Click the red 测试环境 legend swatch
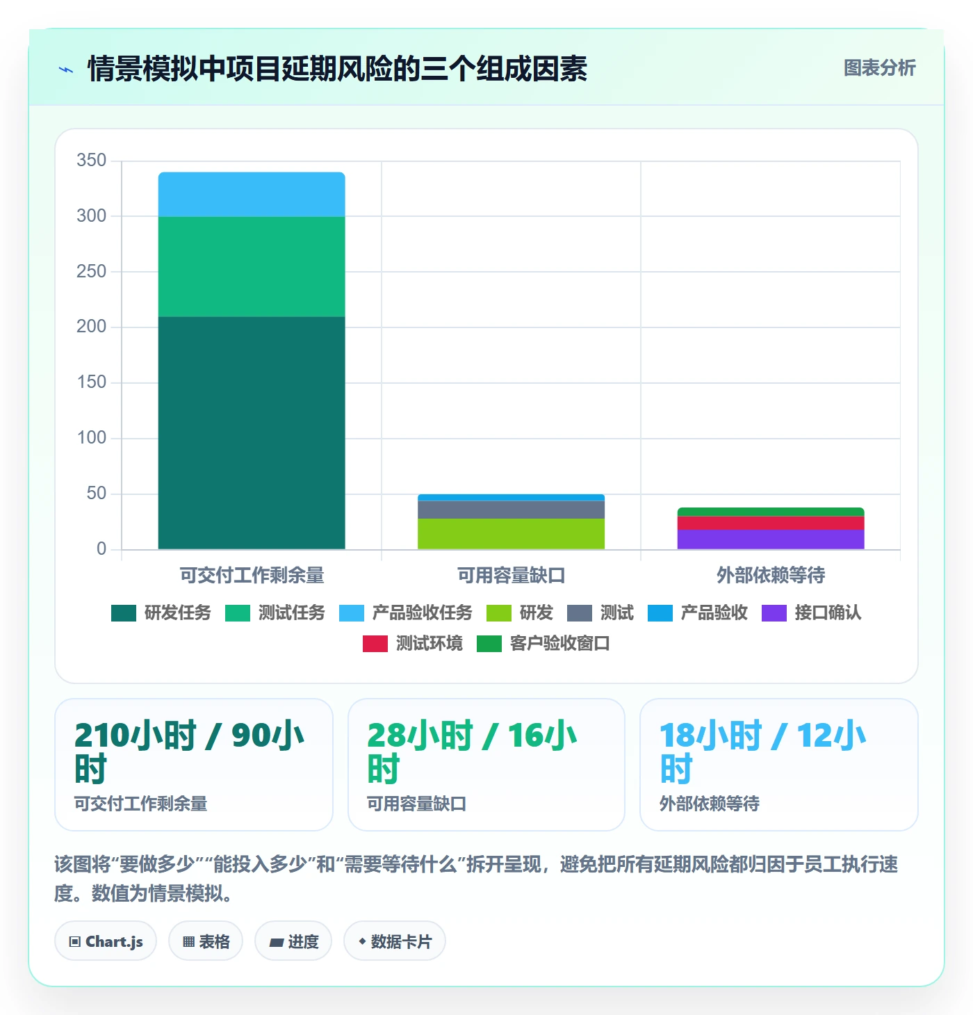Image resolution: width=973 pixels, height=1015 pixels. pyautogui.click(x=375, y=644)
